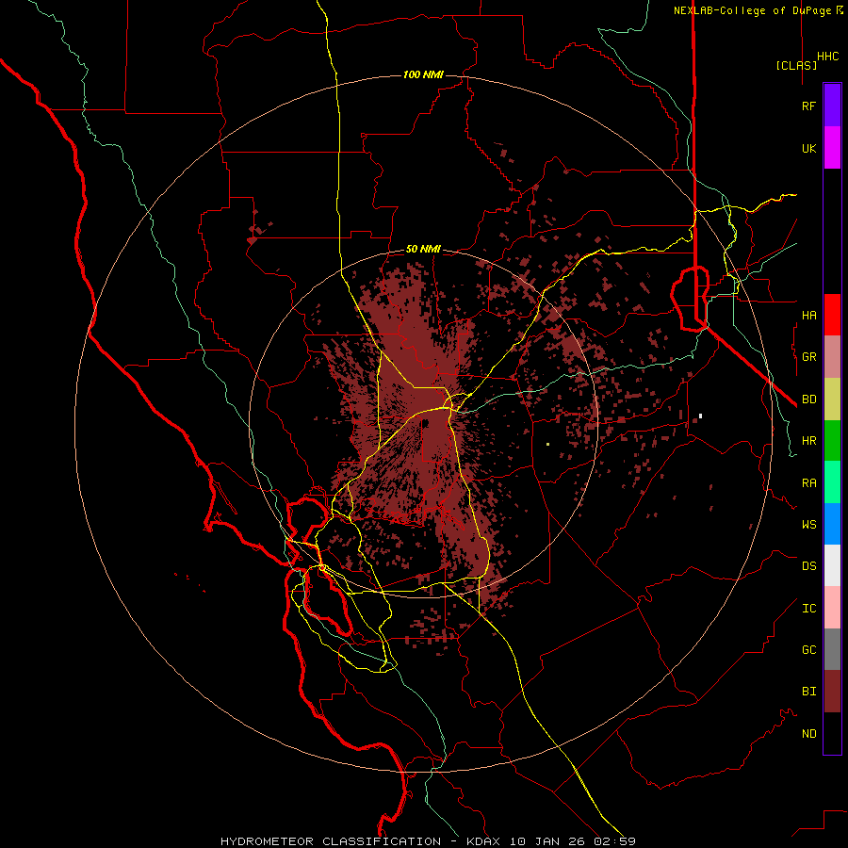848x848 pixels.
Task: Click the light pink IC legend swatch
Action: 832,608
